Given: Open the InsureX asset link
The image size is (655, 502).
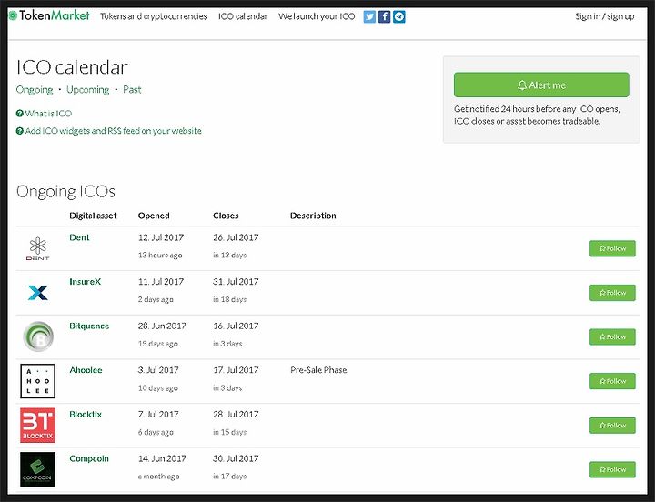Looking at the screenshot, I should 86,282.
